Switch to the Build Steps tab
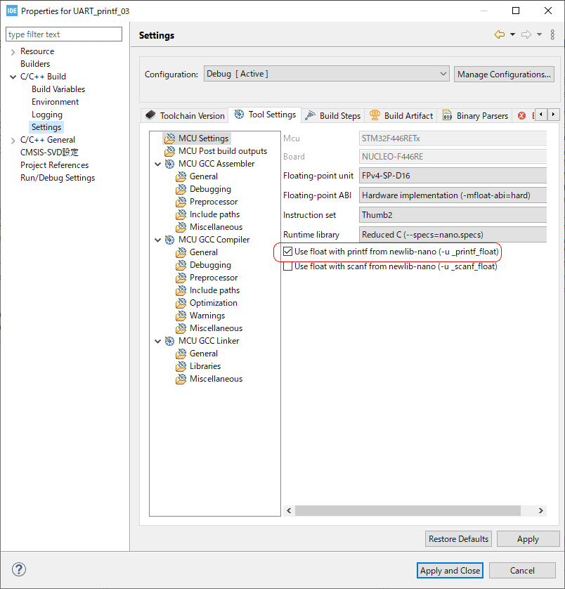The width and height of the screenshot is (565, 589). click(x=332, y=115)
